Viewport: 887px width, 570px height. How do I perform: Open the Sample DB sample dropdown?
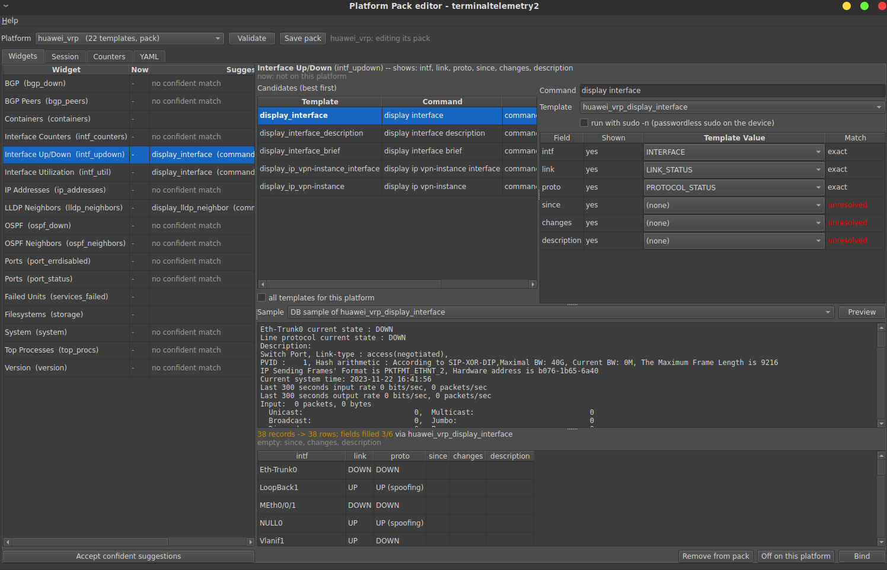point(561,312)
